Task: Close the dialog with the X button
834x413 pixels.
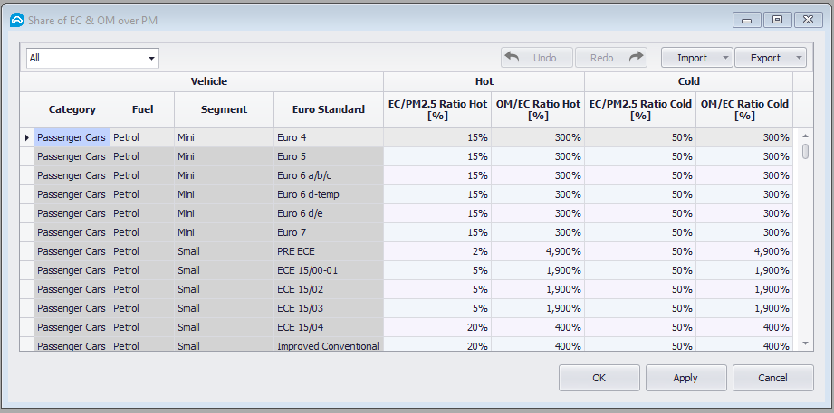Action: click(805, 19)
